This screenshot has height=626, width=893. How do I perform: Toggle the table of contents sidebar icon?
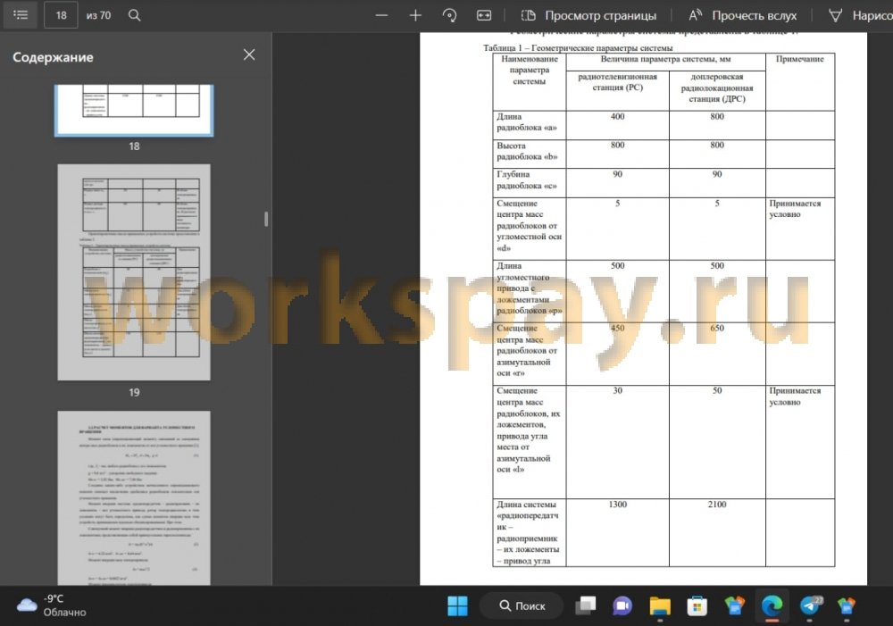[21, 15]
